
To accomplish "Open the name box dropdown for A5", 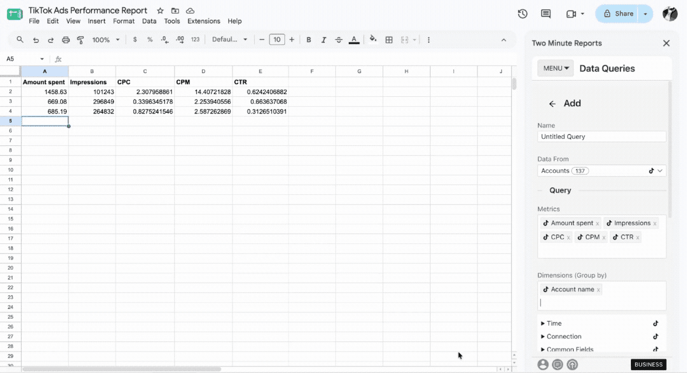I will pyautogui.click(x=41, y=59).
